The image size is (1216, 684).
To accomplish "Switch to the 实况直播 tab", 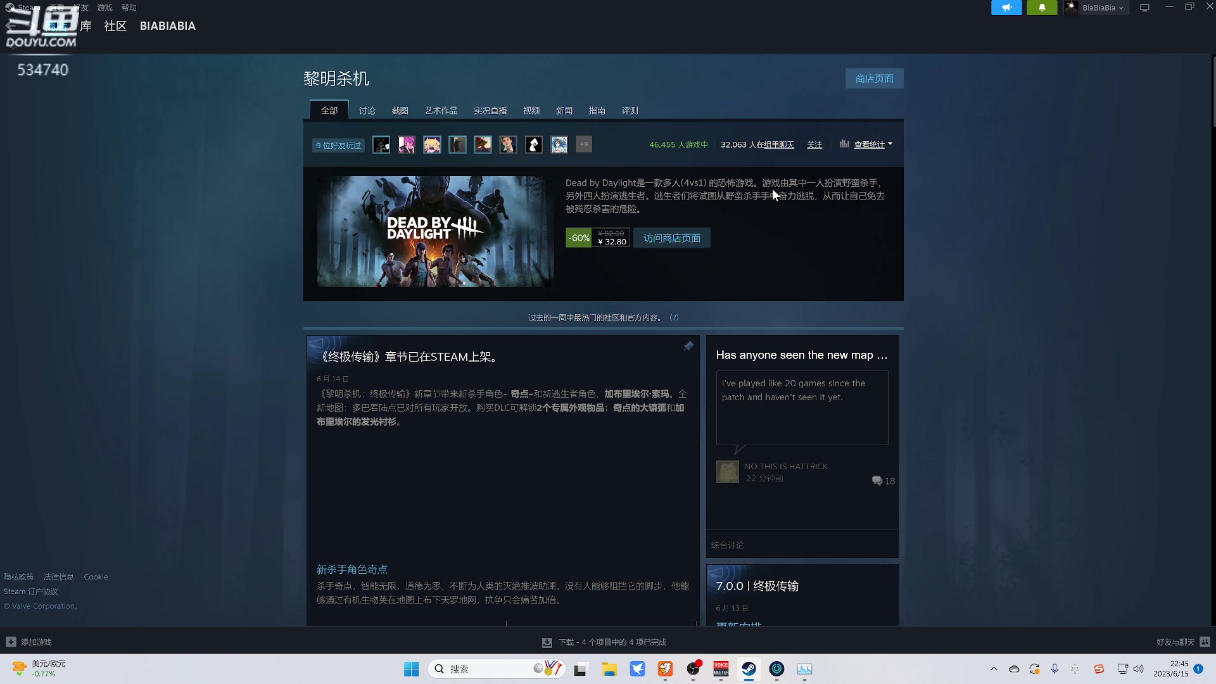I will pyautogui.click(x=490, y=110).
